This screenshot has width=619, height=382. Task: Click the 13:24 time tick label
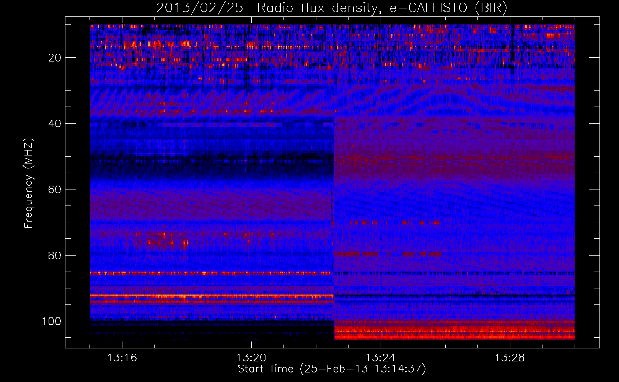click(x=381, y=358)
